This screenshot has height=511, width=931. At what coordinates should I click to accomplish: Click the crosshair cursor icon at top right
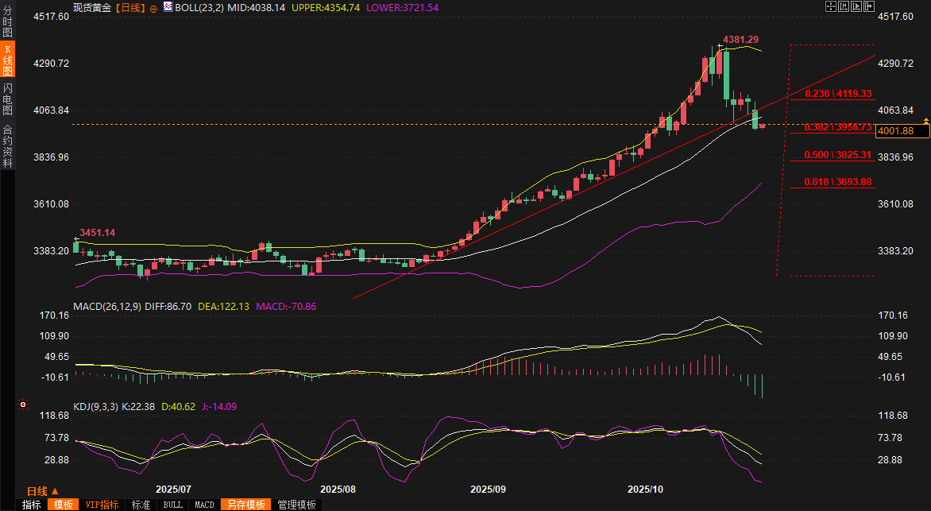pyautogui.click(x=831, y=6)
